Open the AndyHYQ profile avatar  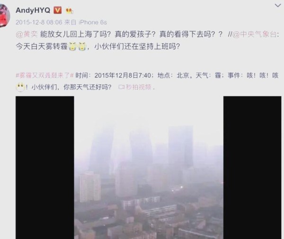pos(4,16)
